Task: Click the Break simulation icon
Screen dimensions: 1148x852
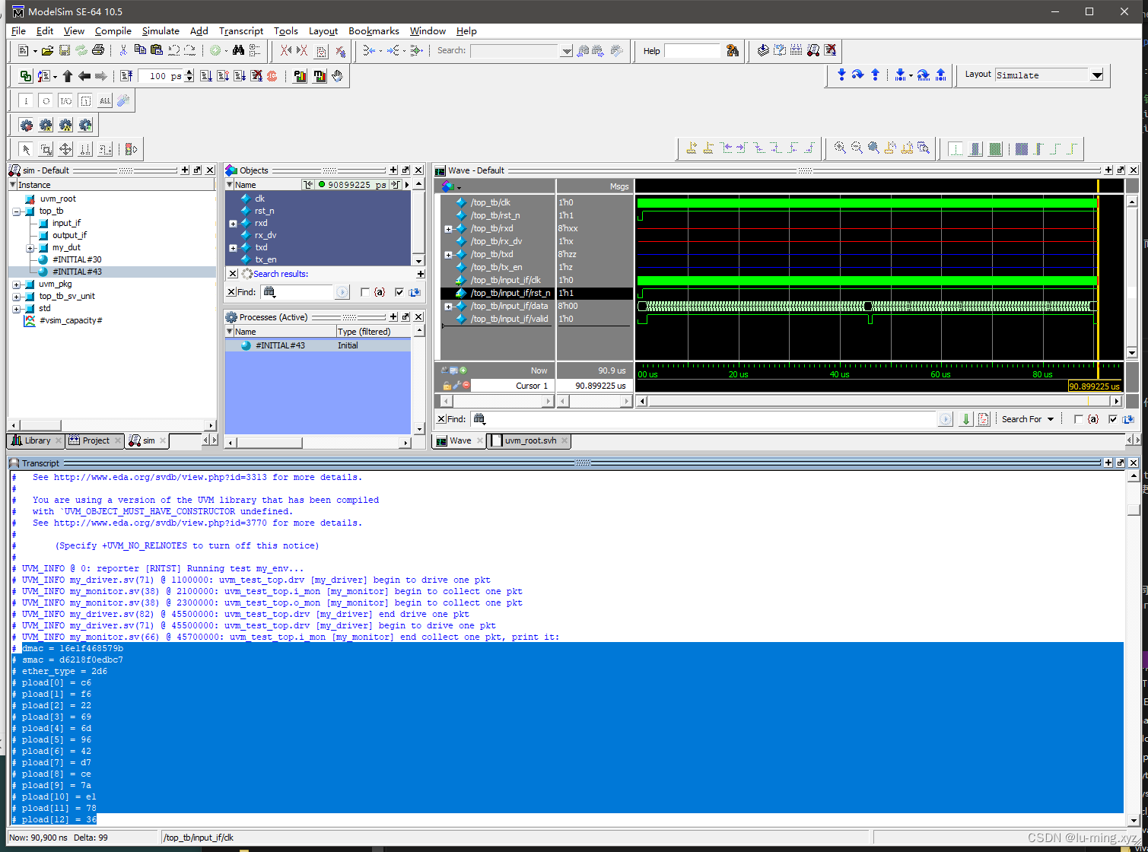Action: 256,76
